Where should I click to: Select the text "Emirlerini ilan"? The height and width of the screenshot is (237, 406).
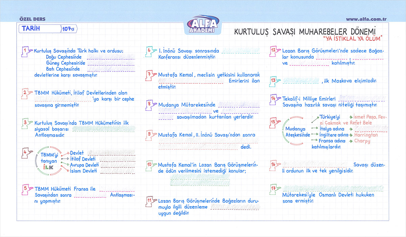[x=244, y=81]
